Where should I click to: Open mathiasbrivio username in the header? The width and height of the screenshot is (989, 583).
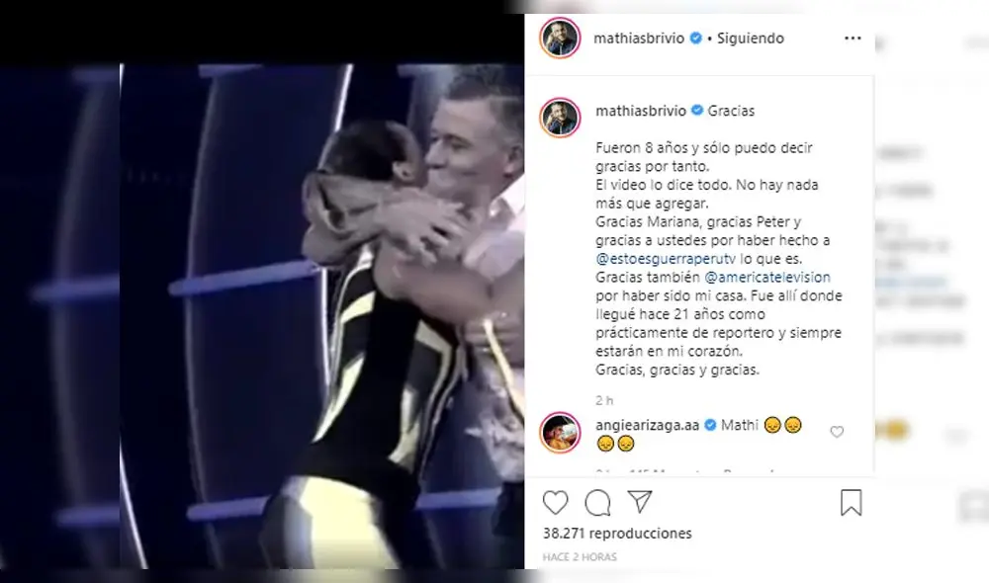[x=639, y=39]
